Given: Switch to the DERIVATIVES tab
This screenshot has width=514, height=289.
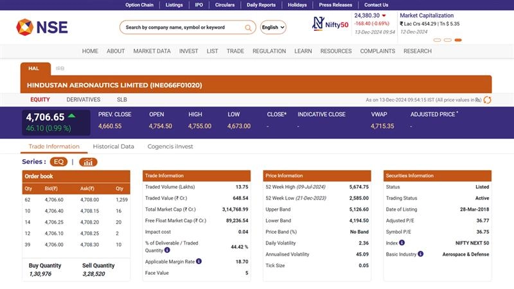Looking at the screenshot, I should point(84,100).
